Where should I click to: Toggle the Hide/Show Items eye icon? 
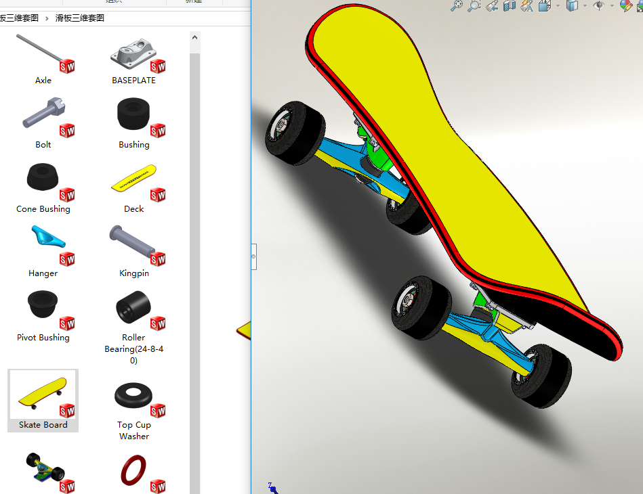tap(599, 5)
